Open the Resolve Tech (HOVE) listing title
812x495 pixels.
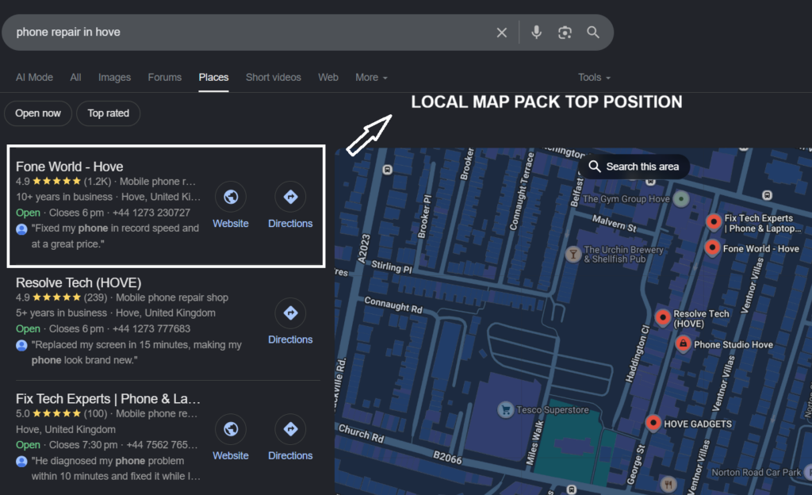[x=79, y=282]
